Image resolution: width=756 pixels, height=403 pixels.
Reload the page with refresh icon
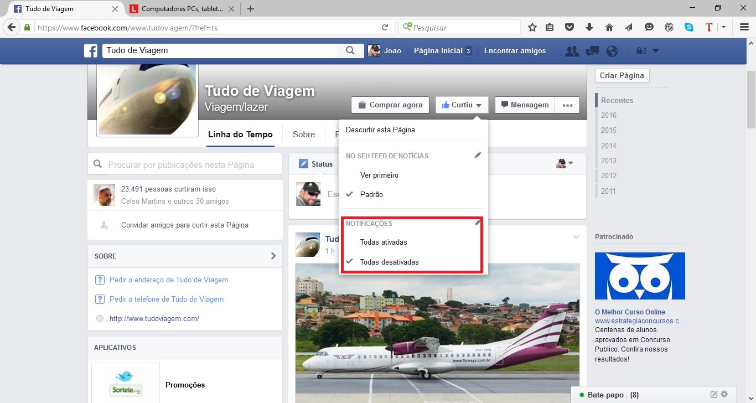(x=385, y=27)
